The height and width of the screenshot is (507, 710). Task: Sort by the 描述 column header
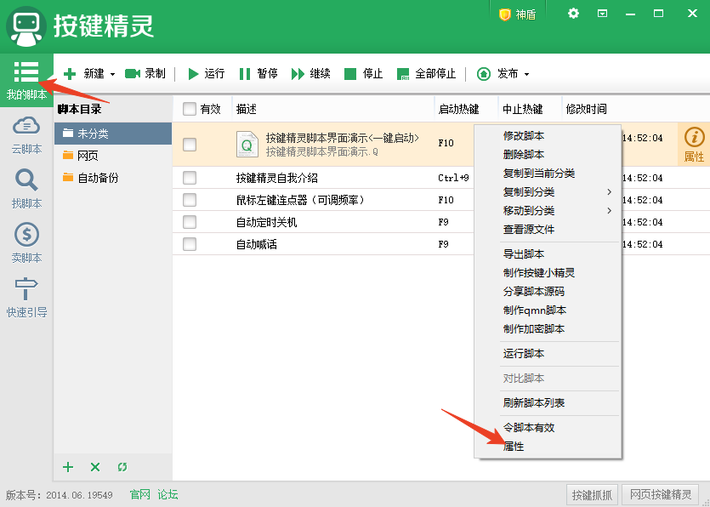coord(333,109)
